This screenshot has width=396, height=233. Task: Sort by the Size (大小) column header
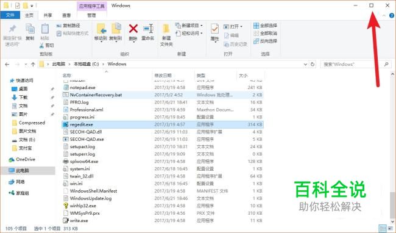(250, 75)
